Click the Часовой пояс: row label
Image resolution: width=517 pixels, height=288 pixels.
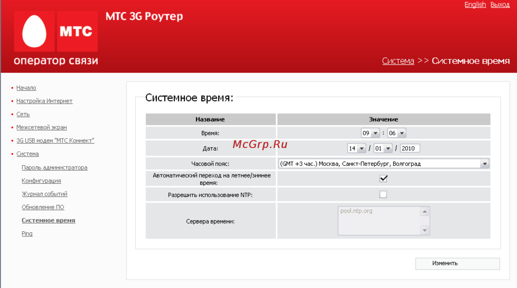pos(210,164)
